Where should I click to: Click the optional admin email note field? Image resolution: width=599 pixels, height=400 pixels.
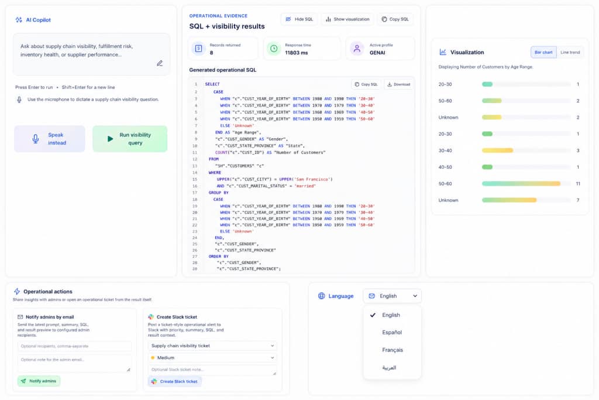point(74,363)
